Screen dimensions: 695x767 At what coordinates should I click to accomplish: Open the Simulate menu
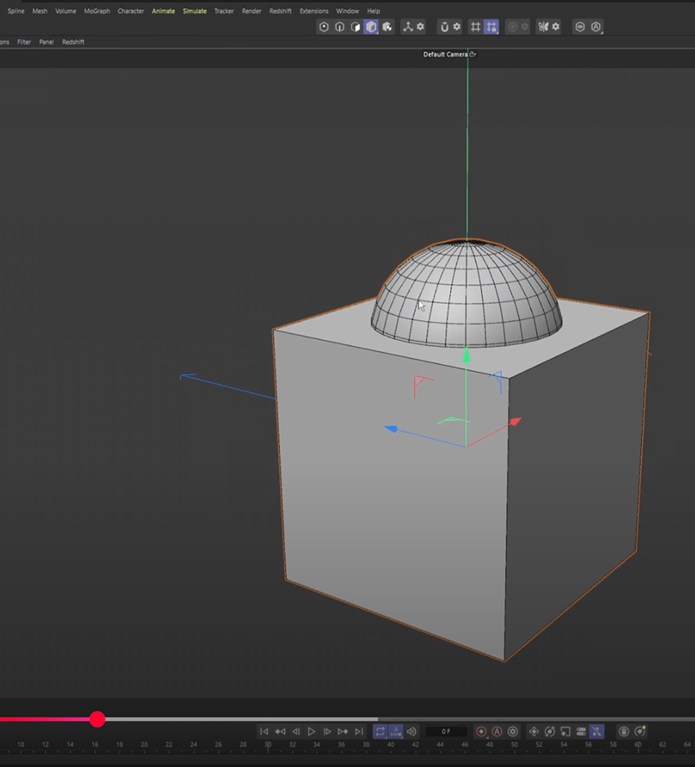click(x=194, y=11)
